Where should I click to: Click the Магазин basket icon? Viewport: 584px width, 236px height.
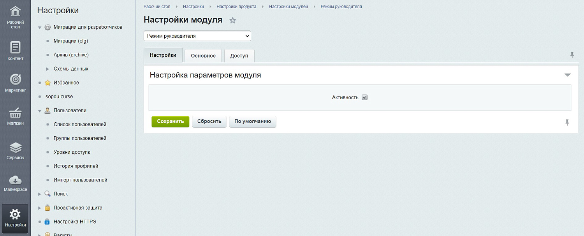coord(15,114)
